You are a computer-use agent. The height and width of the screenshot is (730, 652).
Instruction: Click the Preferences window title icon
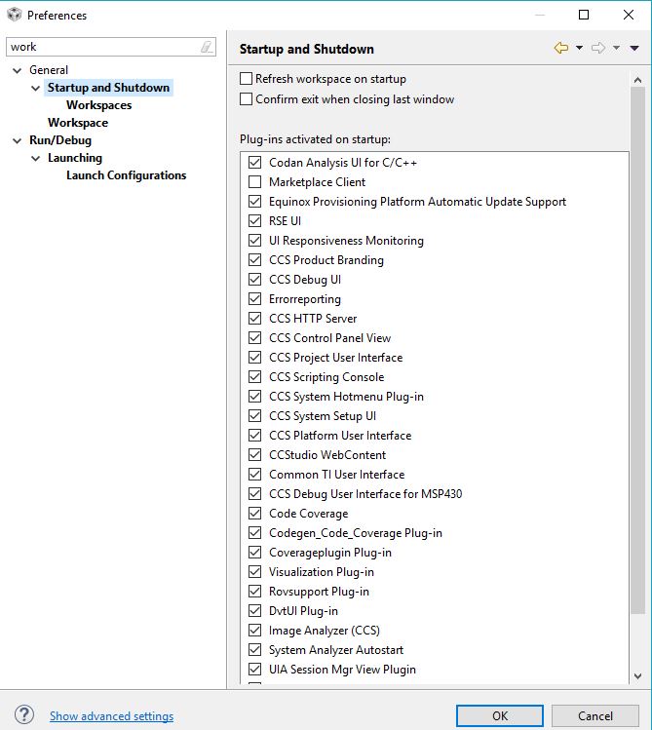pos(15,15)
